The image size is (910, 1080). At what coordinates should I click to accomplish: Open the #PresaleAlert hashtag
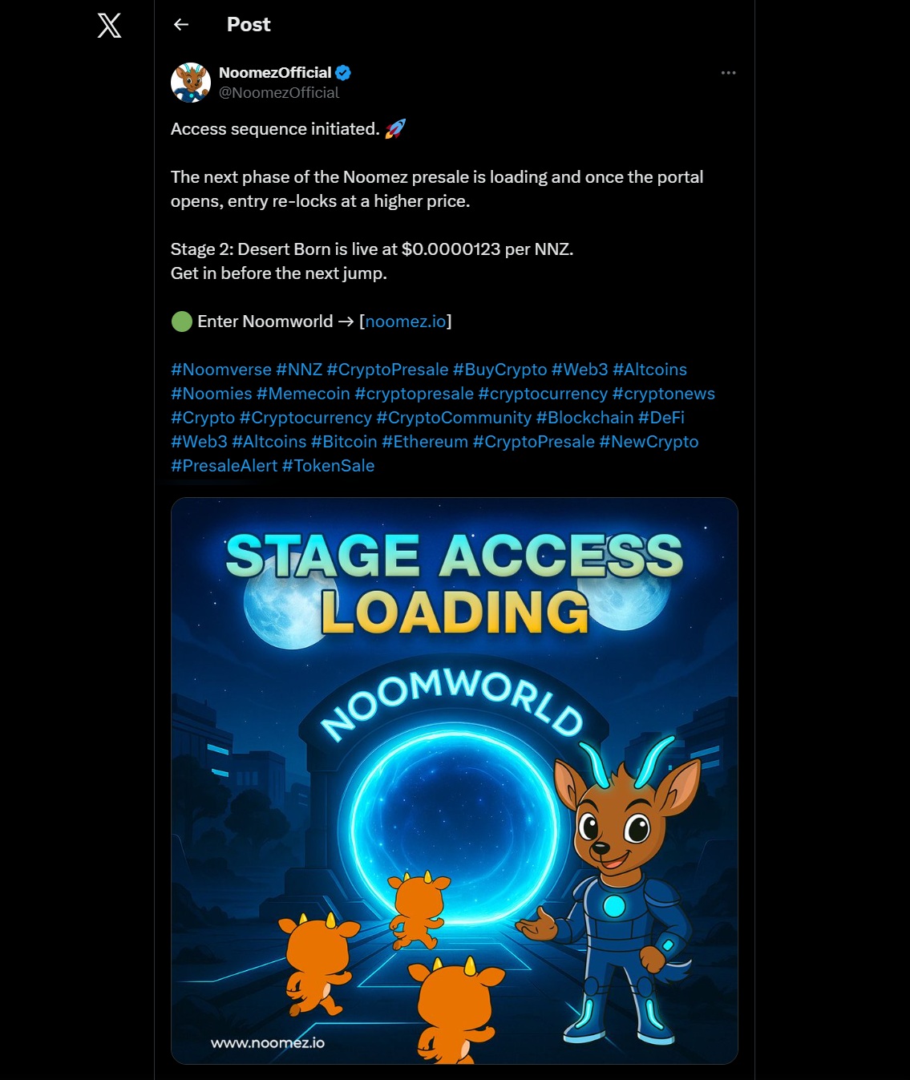pos(224,466)
